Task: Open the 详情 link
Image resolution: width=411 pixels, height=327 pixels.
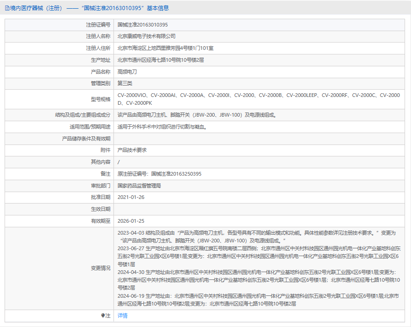Action: 122,316
